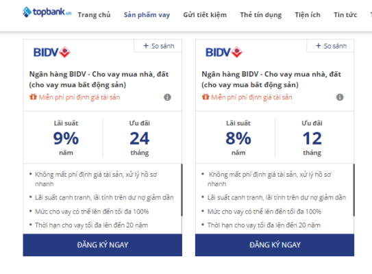
Task: Click info icon on 8% loan card
Action: coord(340,97)
